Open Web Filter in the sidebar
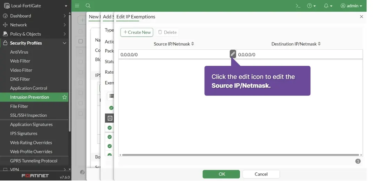This screenshot has height=181, width=373. tap(20, 61)
